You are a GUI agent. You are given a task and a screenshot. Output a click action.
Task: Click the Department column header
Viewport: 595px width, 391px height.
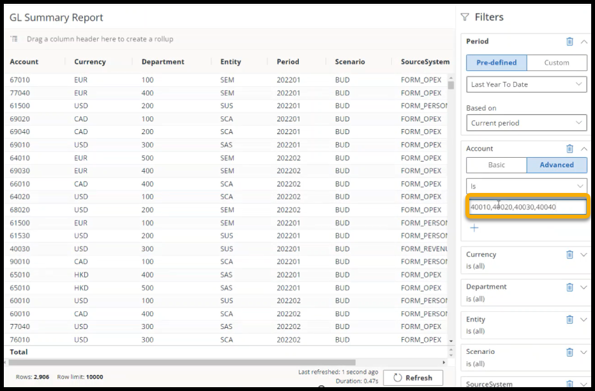tap(163, 62)
